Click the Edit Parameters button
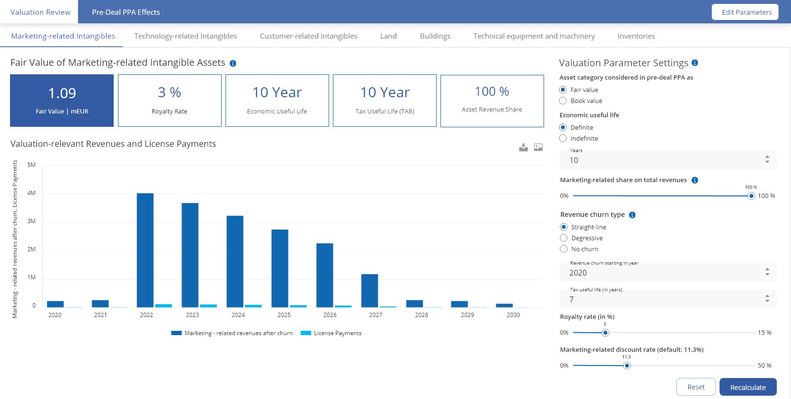The width and height of the screenshot is (791, 399). (745, 12)
